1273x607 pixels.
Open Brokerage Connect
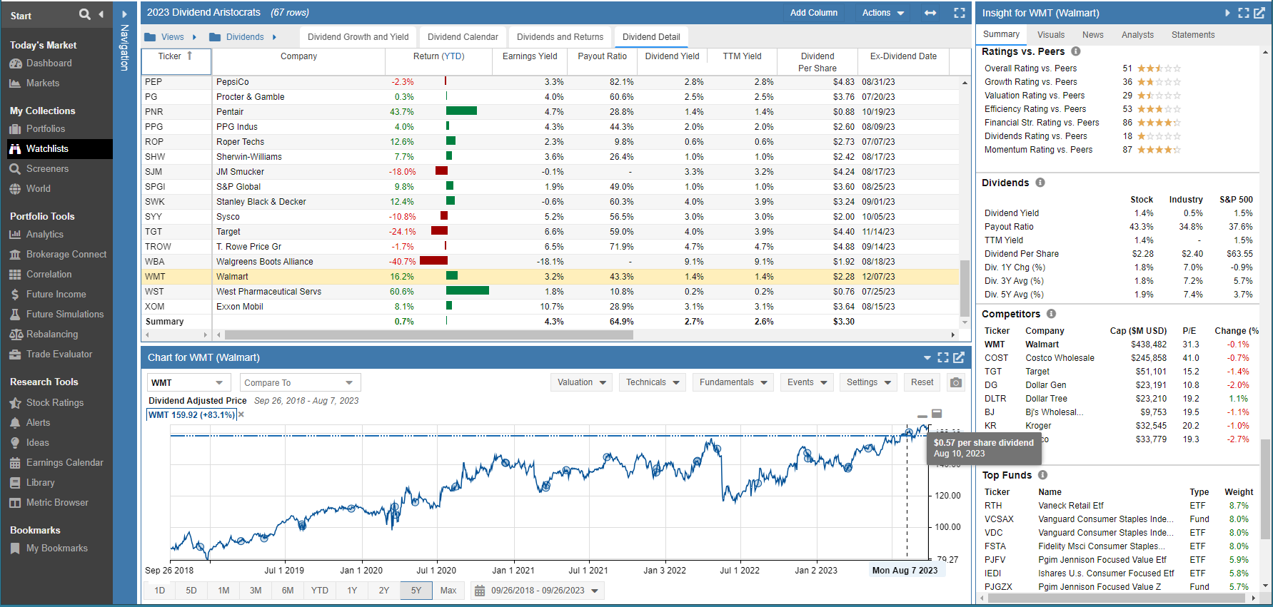(66, 254)
